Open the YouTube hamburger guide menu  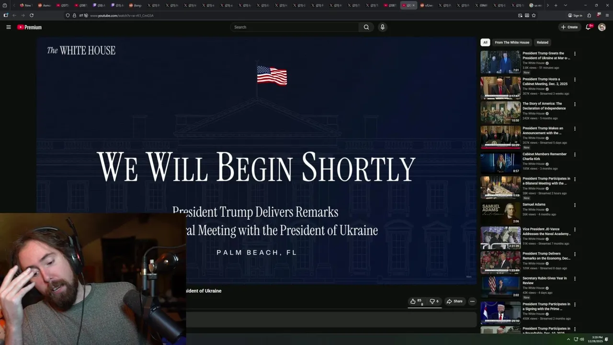click(x=8, y=27)
